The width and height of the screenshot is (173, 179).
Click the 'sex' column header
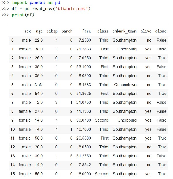coord(27,31)
